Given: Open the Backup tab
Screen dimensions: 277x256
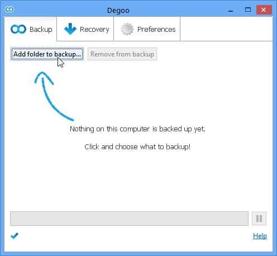Looking at the screenshot, I should coord(31,29).
